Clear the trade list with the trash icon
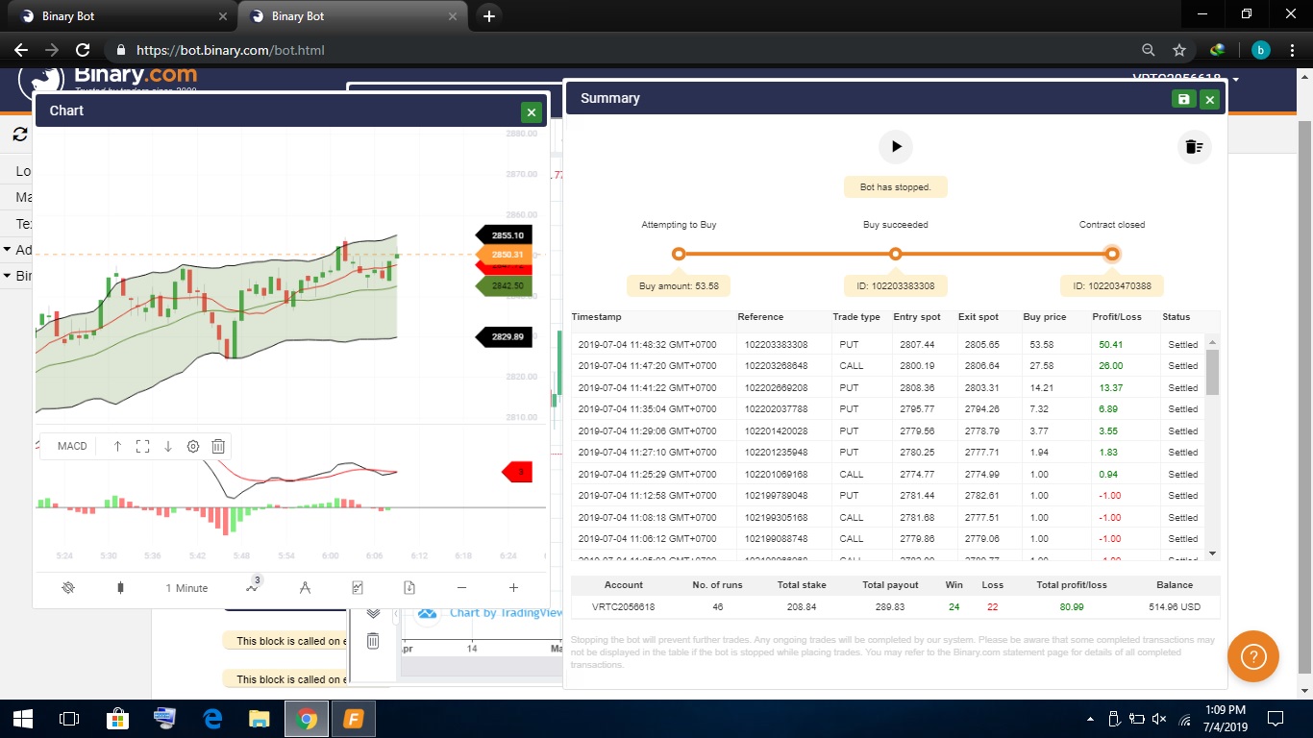 [1194, 146]
